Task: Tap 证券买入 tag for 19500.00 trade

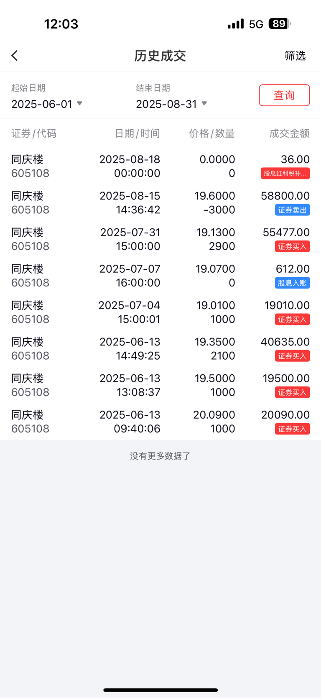Action: click(292, 392)
